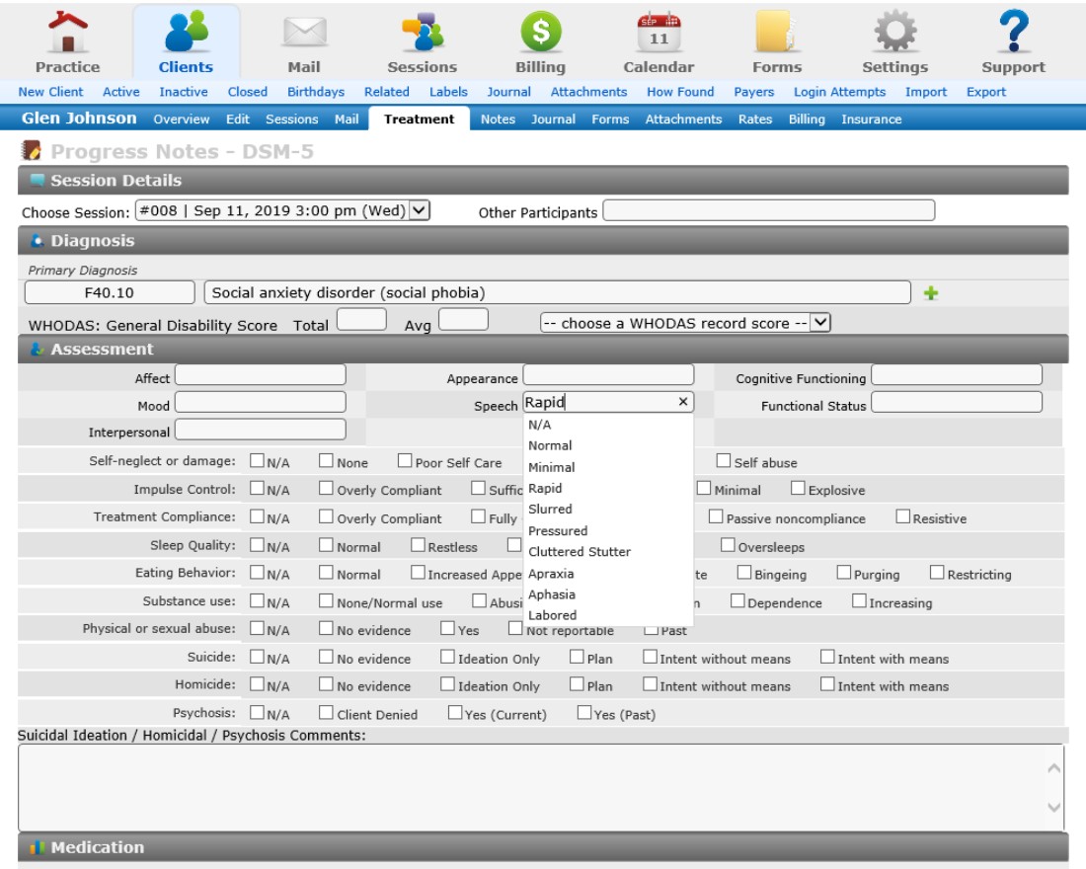Check Bingeing under Eating Behavior
This screenshot has width=1086, height=869.
[743, 573]
